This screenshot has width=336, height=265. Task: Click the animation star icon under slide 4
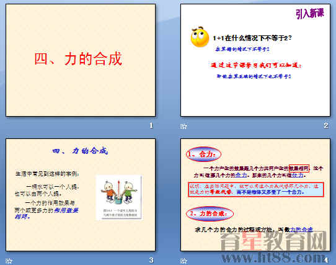pos(183,261)
